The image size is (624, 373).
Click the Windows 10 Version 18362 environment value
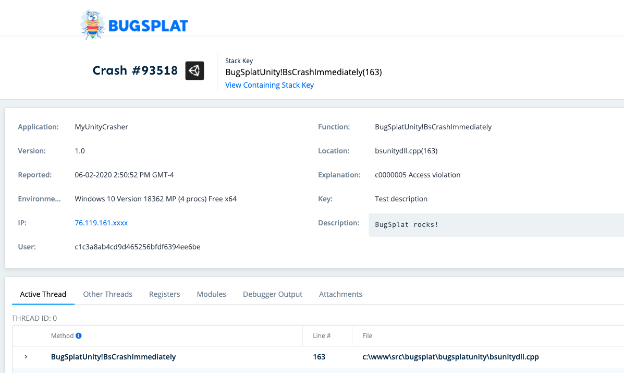[155, 199]
